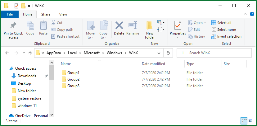This screenshot has height=126, width=257.
Task: Click the Copy to icon
Action: click(x=104, y=25)
